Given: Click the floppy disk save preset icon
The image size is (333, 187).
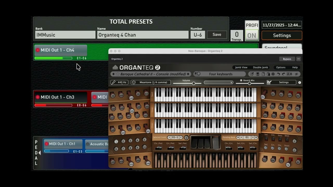Looking at the screenshot, I should click(x=258, y=74).
